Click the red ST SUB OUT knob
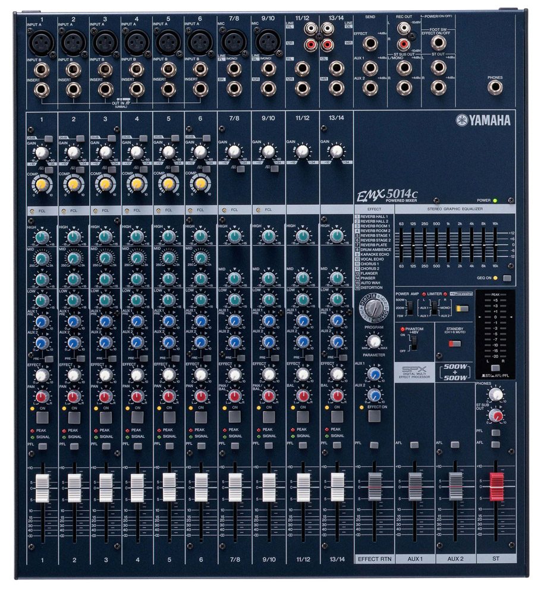The width and height of the screenshot is (544, 594). point(495,416)
